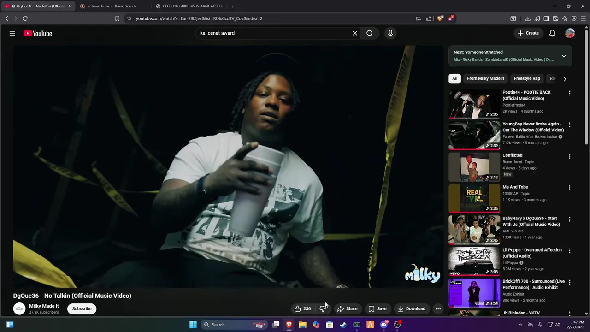Open options for Lil Poppa video
Screen dimensions: 590x332
[x=570, y=251]
